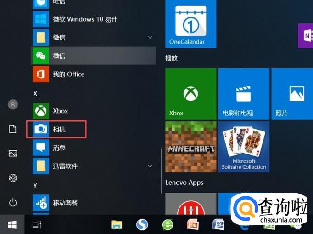Open Pictures from the left rail
Viewport: 313px width, 234px height.
click(13, 154)
